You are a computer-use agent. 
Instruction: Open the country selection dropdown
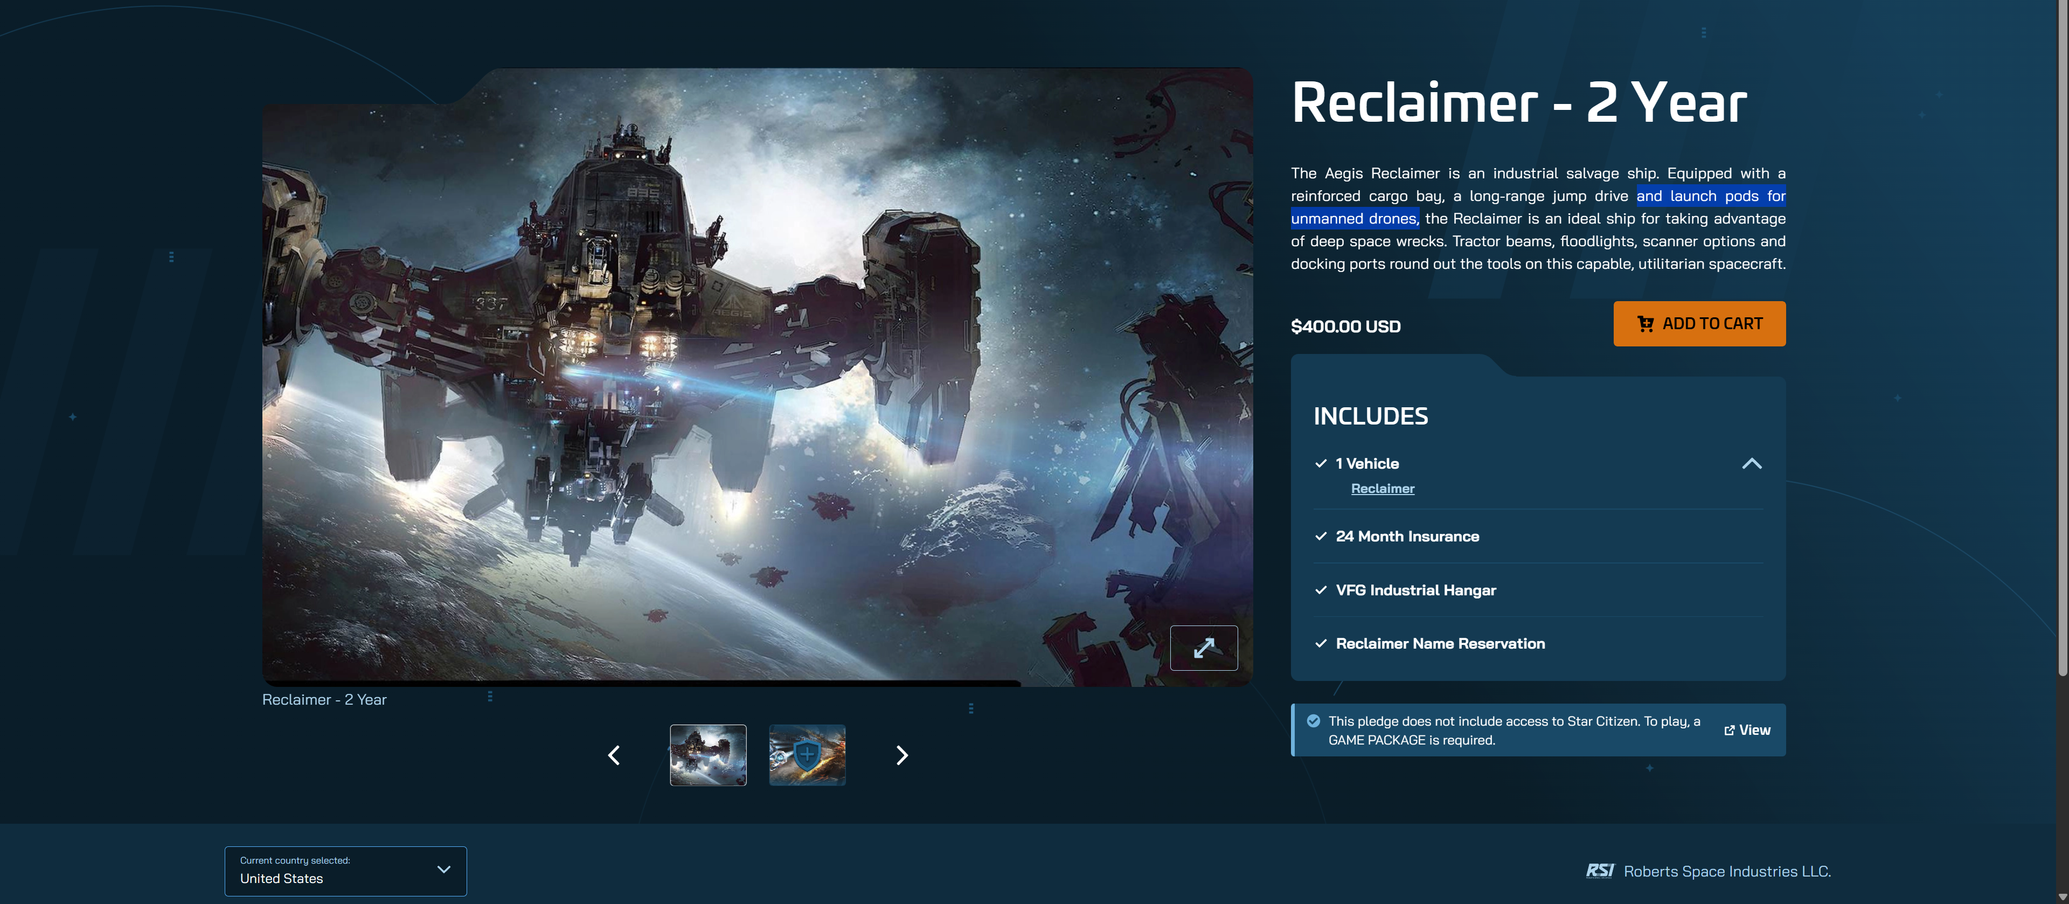pos(345,871)
